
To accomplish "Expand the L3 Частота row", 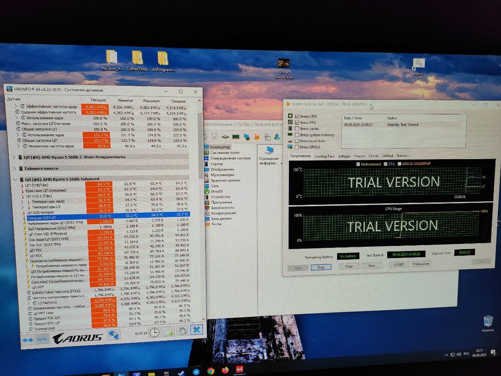I will tap(29, 302).
